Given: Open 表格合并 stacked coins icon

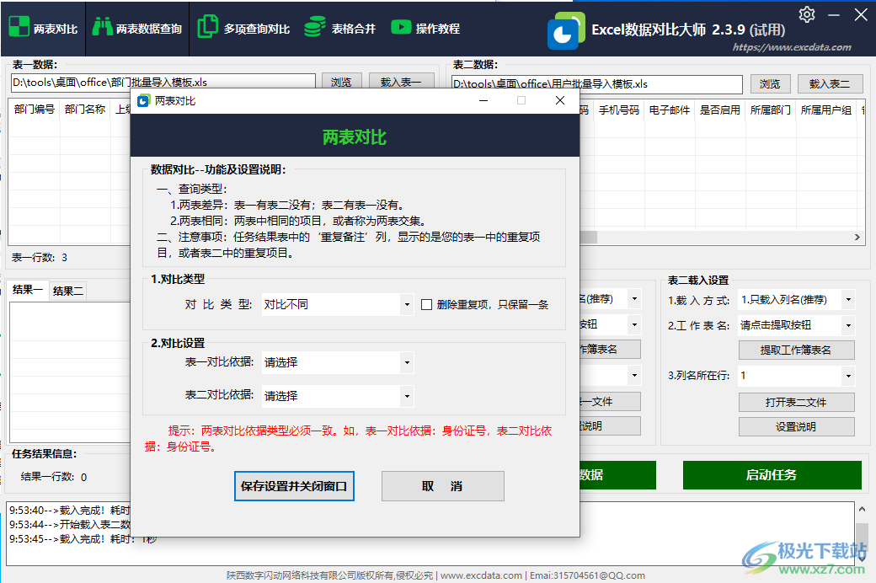Looking at the screenshot, I should click(x=315, y=27).
